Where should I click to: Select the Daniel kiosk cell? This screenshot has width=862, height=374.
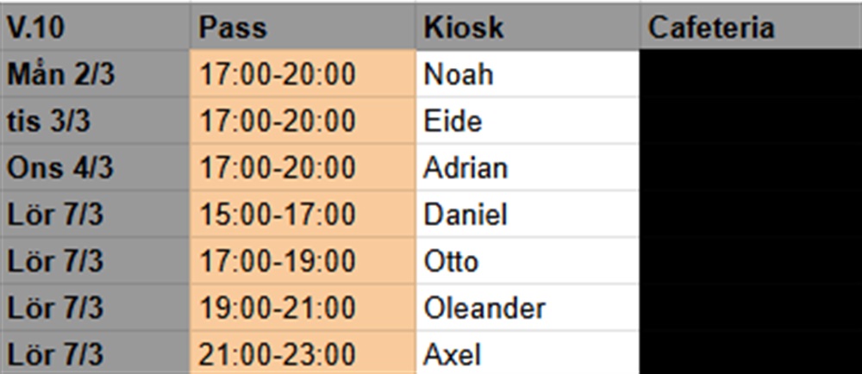tap(527, 214)
